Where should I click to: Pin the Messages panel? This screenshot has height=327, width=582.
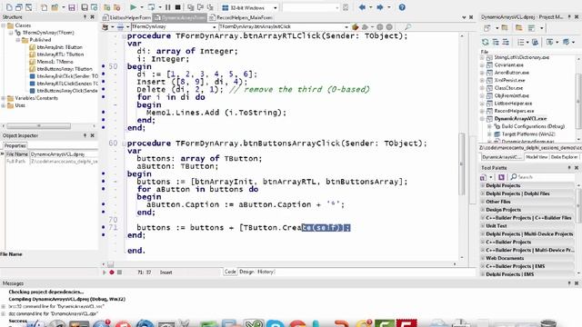tap(569, 282)
